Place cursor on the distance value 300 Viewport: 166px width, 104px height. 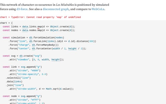92,41
